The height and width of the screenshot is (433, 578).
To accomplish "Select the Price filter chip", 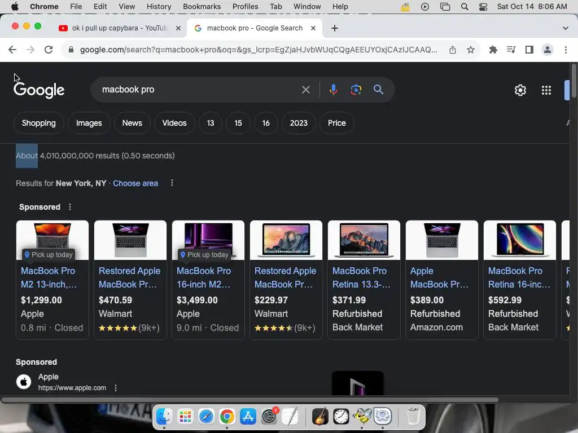I will [x=337, y=123].
